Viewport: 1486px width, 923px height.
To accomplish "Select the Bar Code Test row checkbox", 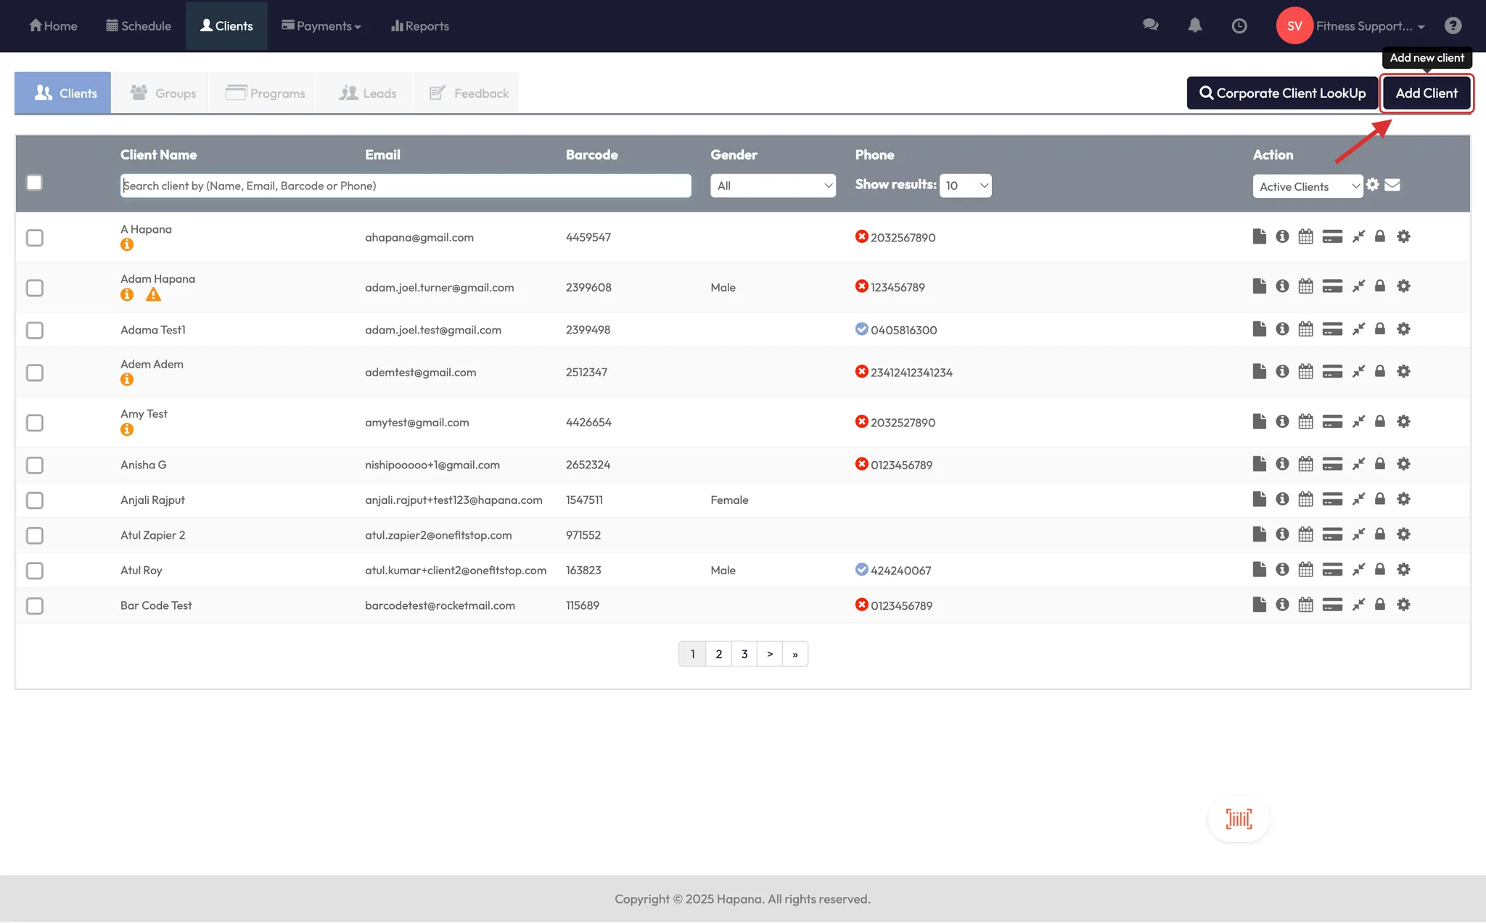I will tap(35, 605).
